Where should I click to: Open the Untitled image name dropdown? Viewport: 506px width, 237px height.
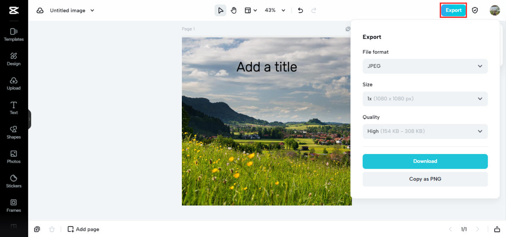pos(92,11)
